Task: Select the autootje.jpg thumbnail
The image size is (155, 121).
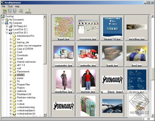Action: coord(88,53)
